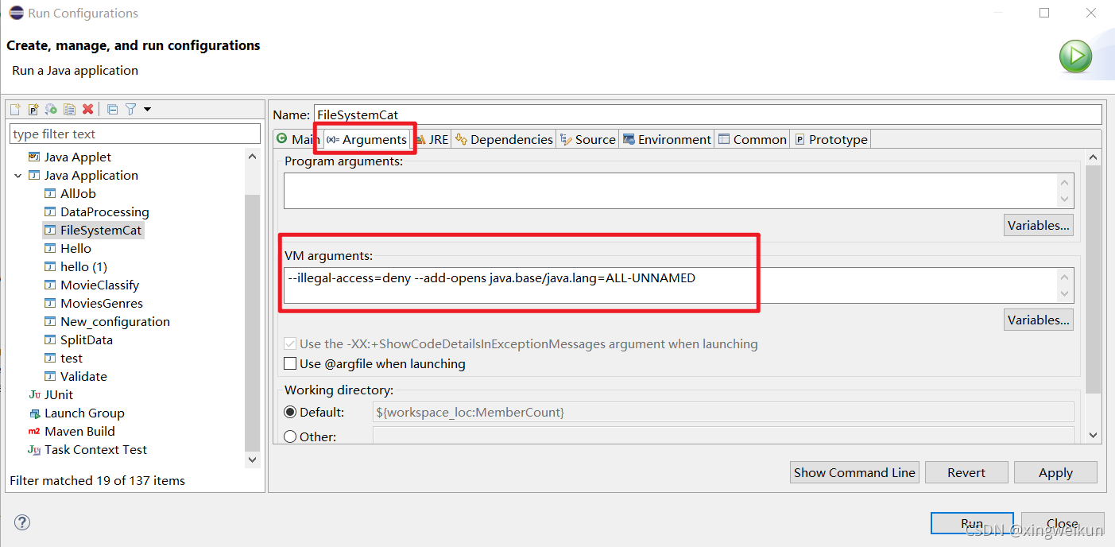Click the Show Command Line button
The height and width of the screenshot is (547, 1115).
[854, 472]
